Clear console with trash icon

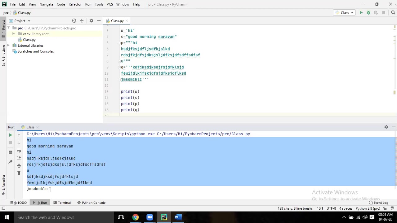(19, 173)
